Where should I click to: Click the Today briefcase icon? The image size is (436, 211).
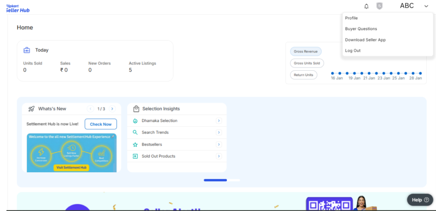[x=27, y=50]
